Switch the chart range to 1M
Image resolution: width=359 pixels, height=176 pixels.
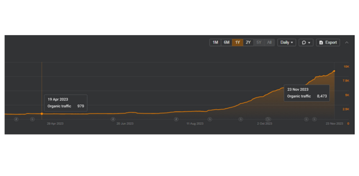[215, 42]
